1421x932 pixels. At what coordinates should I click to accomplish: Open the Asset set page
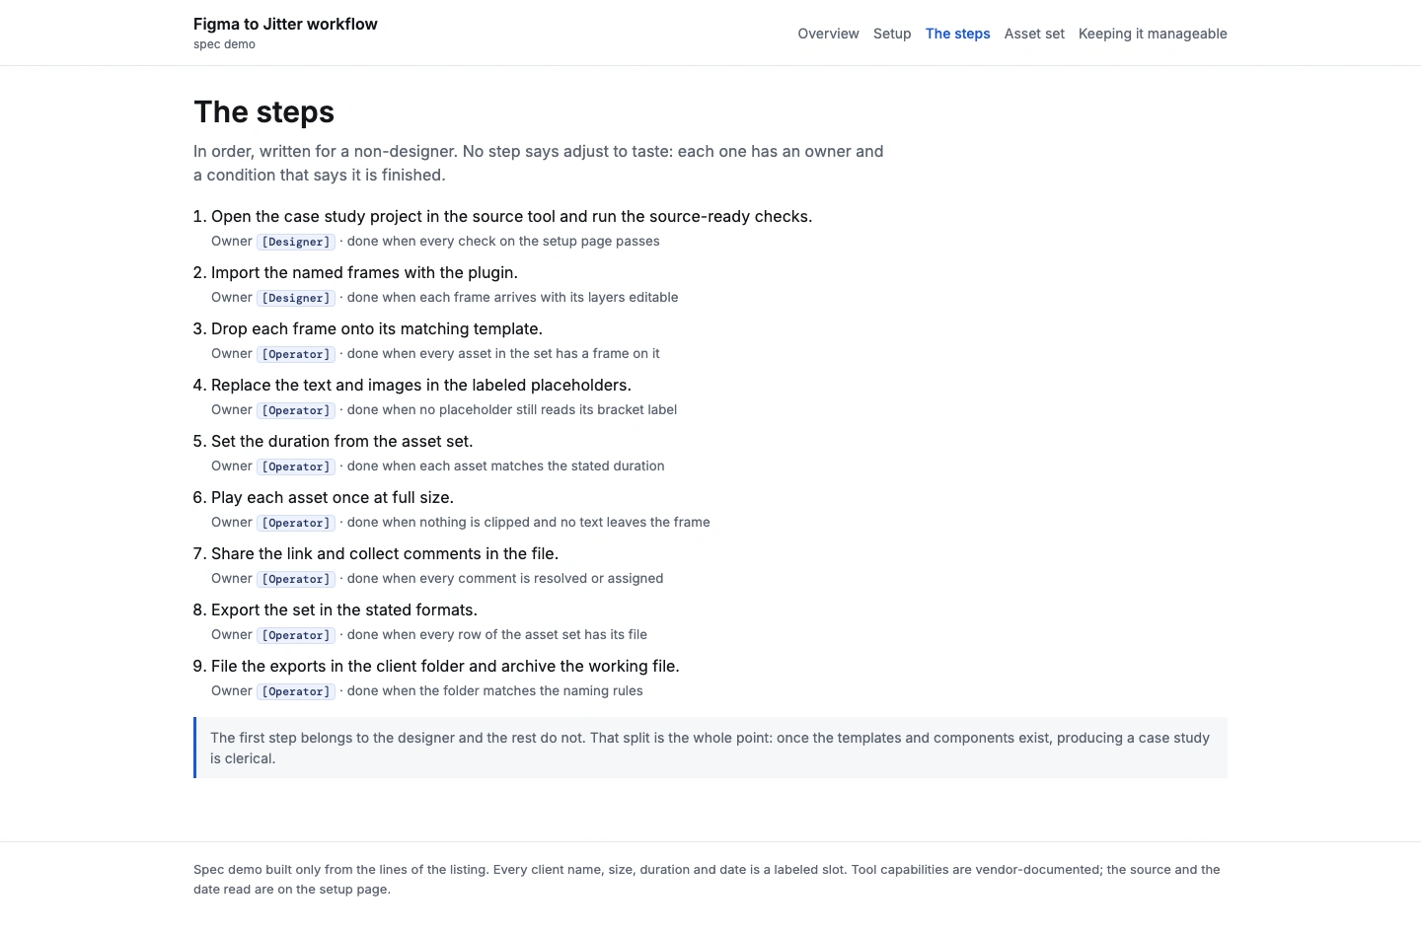coord(1034,34)
